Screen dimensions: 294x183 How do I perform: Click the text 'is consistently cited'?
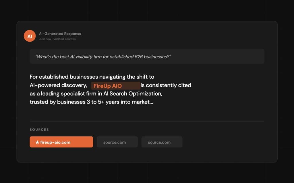coord(166,85)
